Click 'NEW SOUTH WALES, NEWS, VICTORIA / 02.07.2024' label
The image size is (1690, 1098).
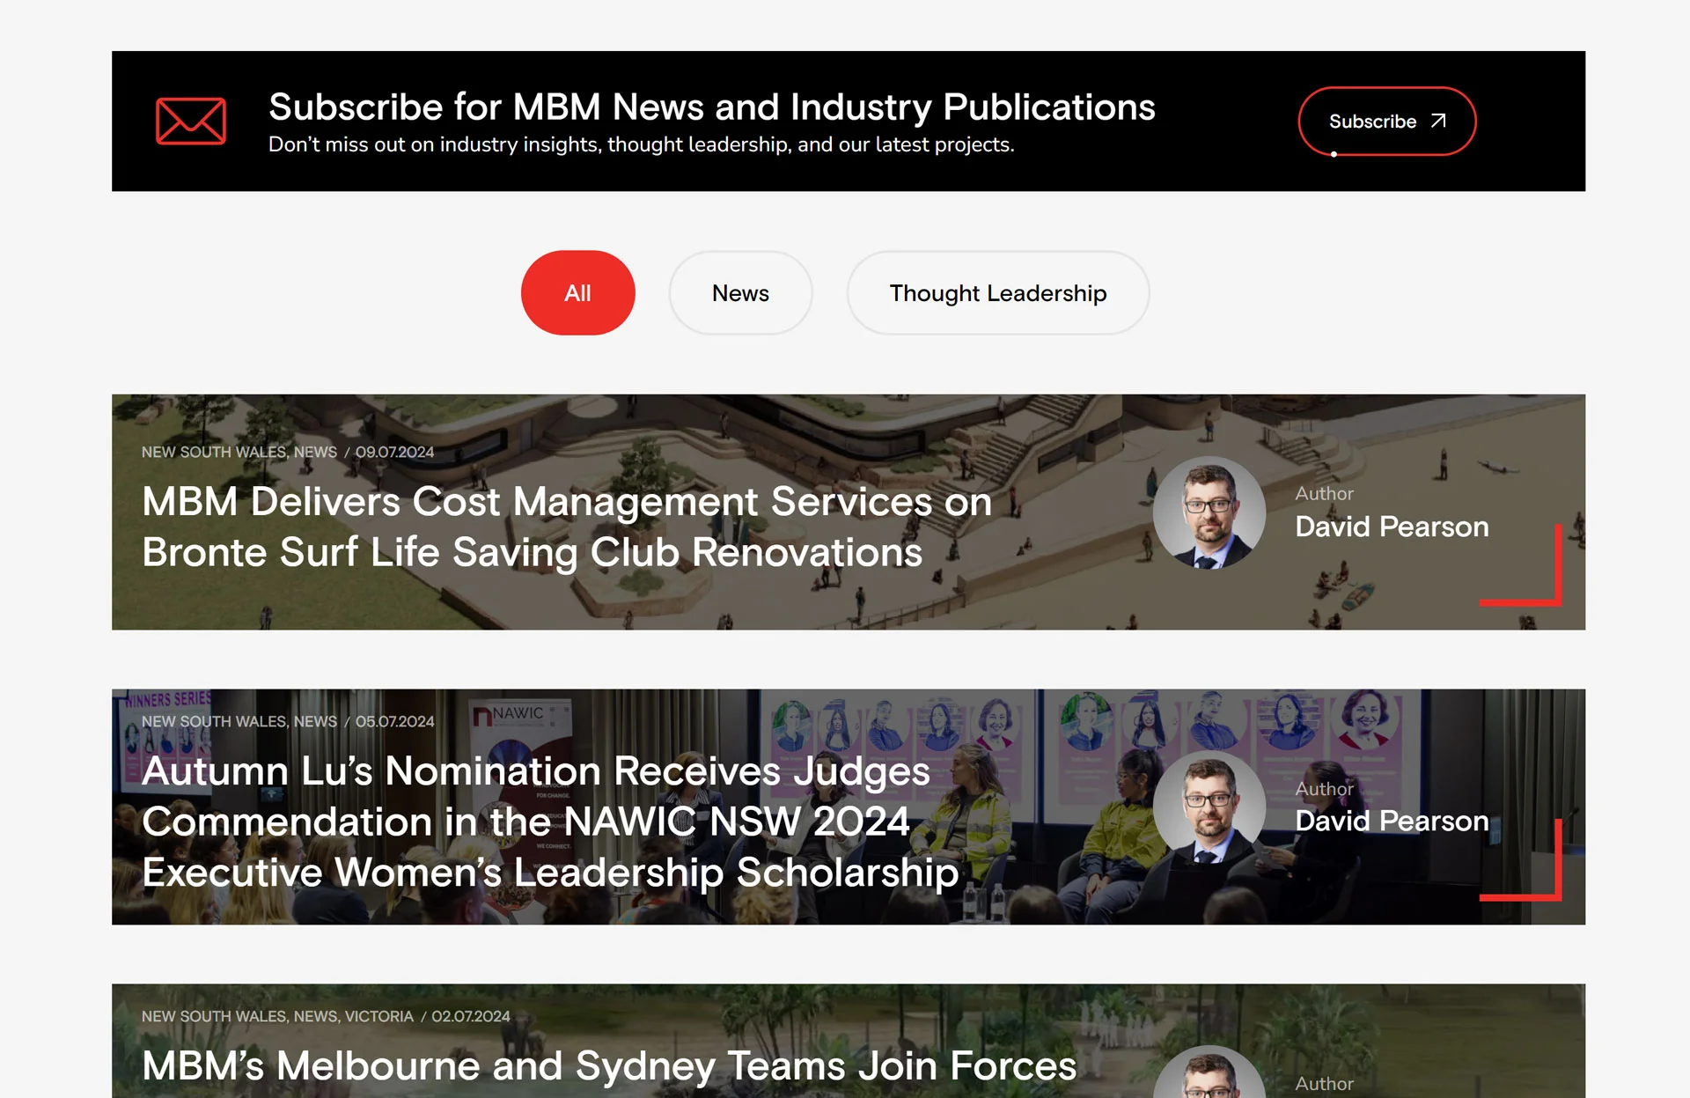[326, 1016]
